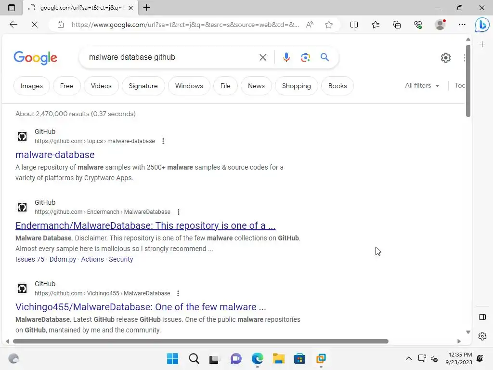Open Browser essentials heart icon

point(418,25)
